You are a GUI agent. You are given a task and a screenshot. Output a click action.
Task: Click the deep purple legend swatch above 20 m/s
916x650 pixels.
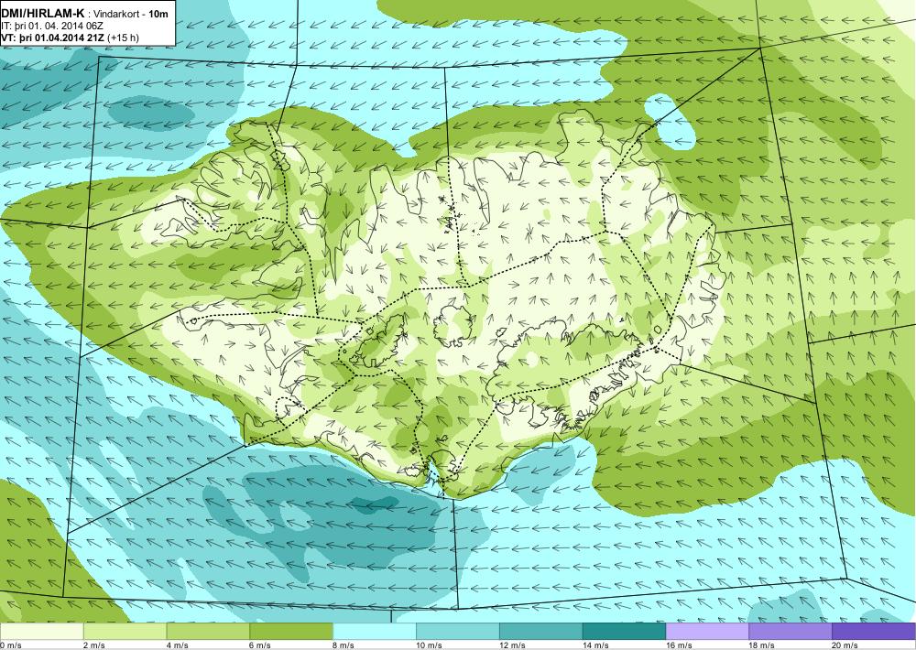point(874,632)
